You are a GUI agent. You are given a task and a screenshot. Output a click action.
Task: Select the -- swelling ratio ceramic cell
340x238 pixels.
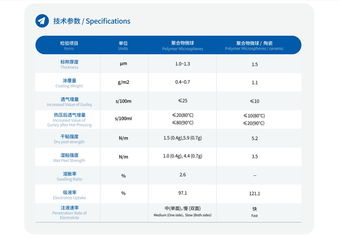(x=255, y=175)
